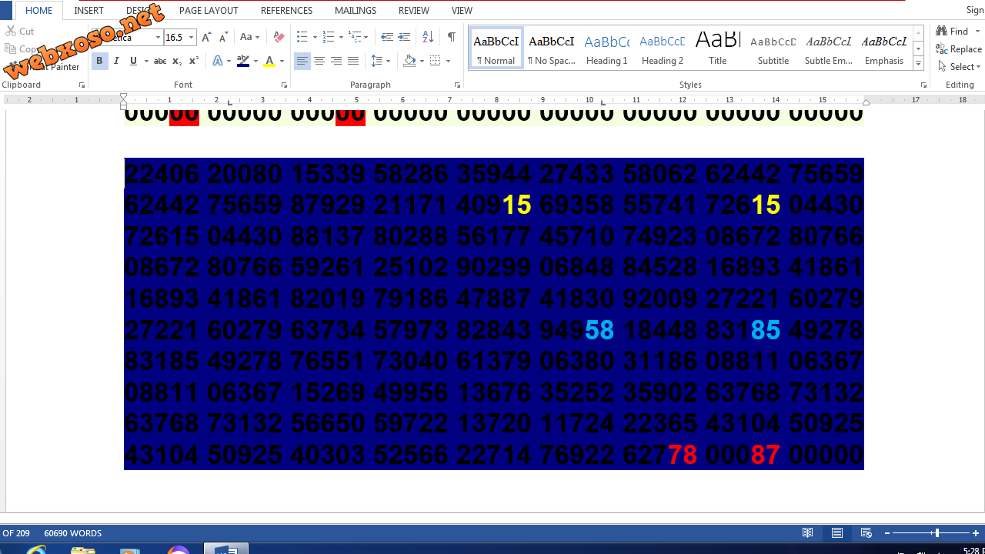This screenshot has width=985, height=554.
Task: Open the PAGE LAYOUT ribbon tab
Action: tap(209, 11)
